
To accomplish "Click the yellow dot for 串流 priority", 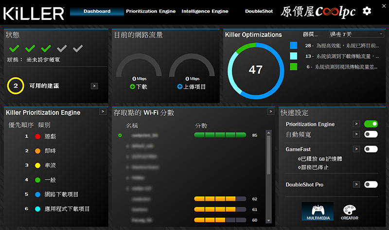I will (38, 165).
